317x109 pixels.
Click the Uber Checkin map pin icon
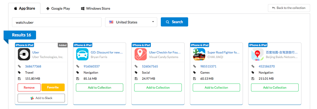pos(141,54)
